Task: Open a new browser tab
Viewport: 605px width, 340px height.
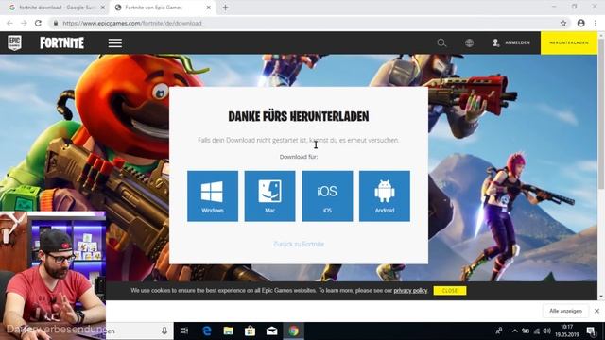Action: (x=225, y=8)
